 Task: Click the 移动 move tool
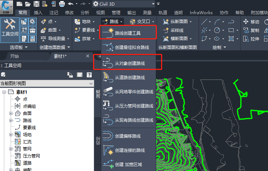251,22
